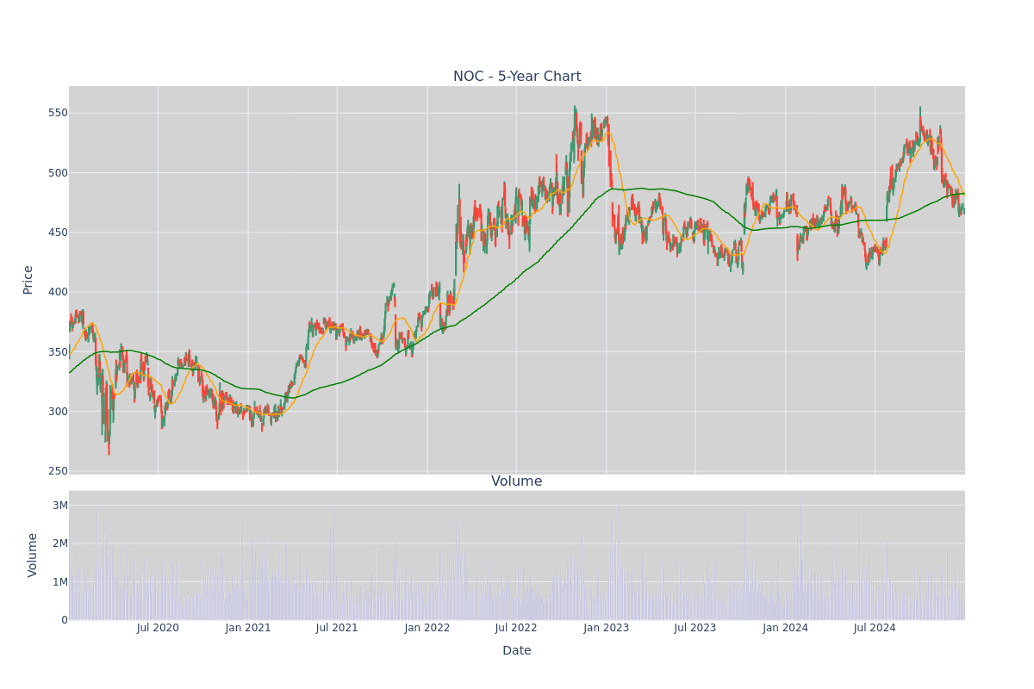The image size is (1034, 689).
Task: Click the chart title NOC - 5-Year Chart
Action: tap(517, 77)
